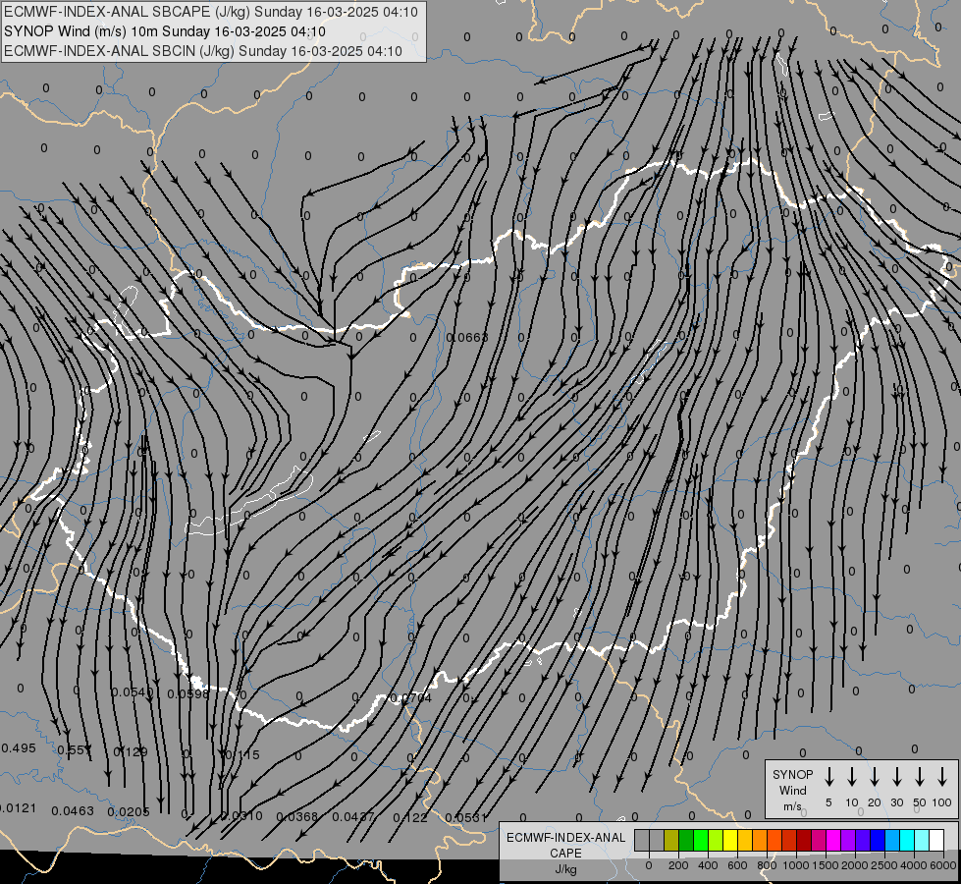961x884 pixels.
Task: Pick the pale cyan swatch left of white
Action: tap(923, 840)
